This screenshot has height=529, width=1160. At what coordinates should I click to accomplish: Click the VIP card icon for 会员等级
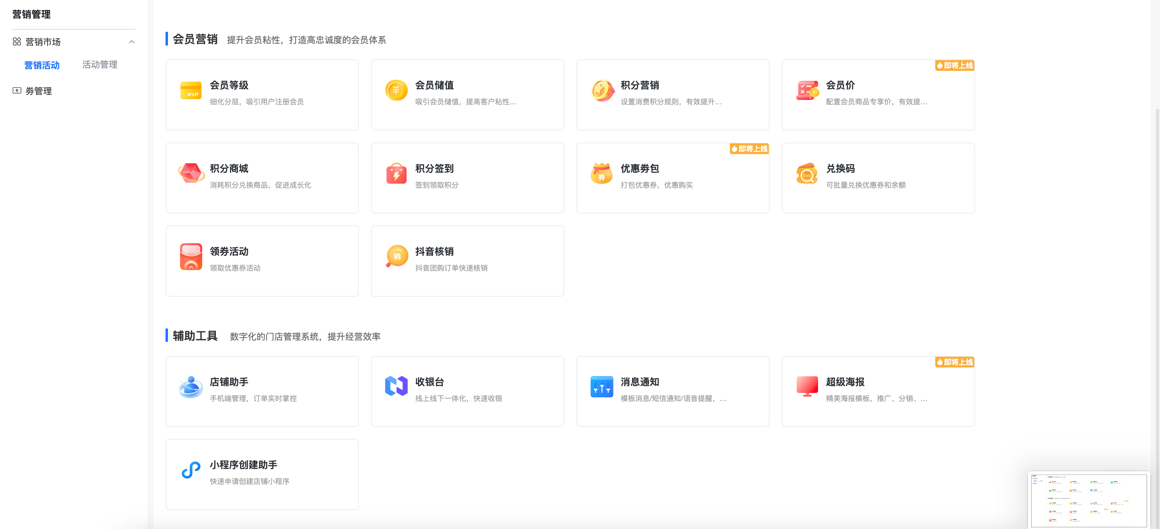191,91
